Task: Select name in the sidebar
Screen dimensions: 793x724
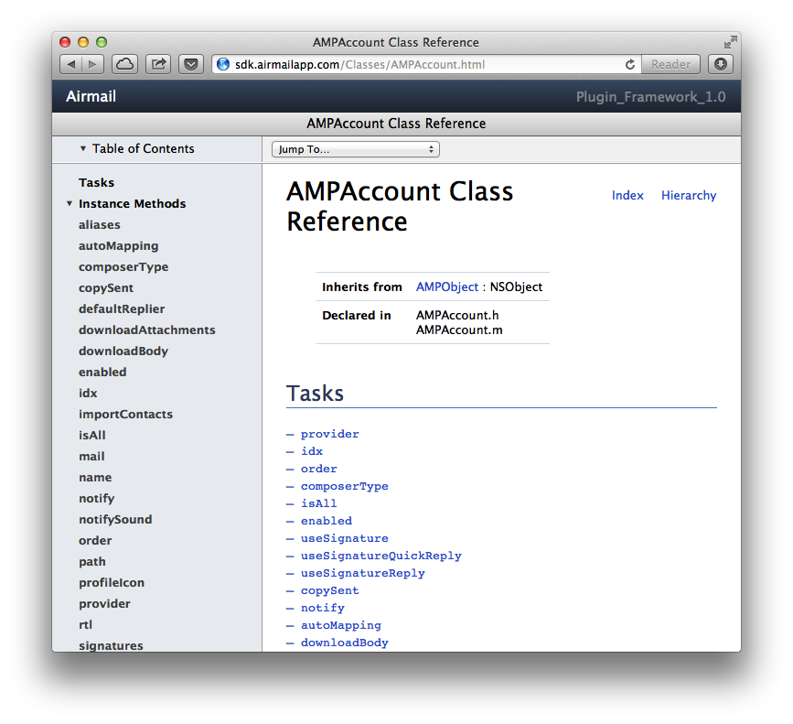Action: coord(95,478)
